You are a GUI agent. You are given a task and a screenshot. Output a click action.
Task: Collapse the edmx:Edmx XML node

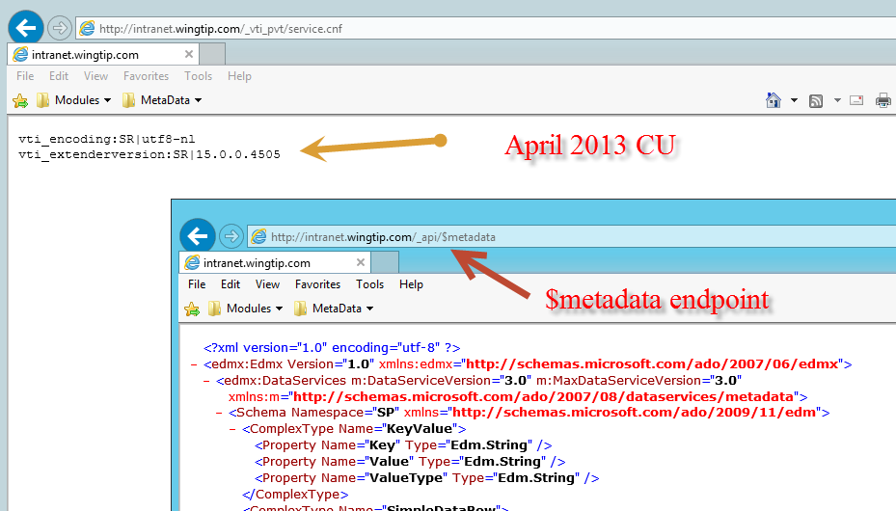(194, 364)
